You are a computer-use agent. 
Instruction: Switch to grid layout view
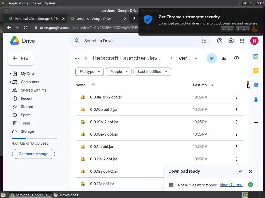pos(224,58)
